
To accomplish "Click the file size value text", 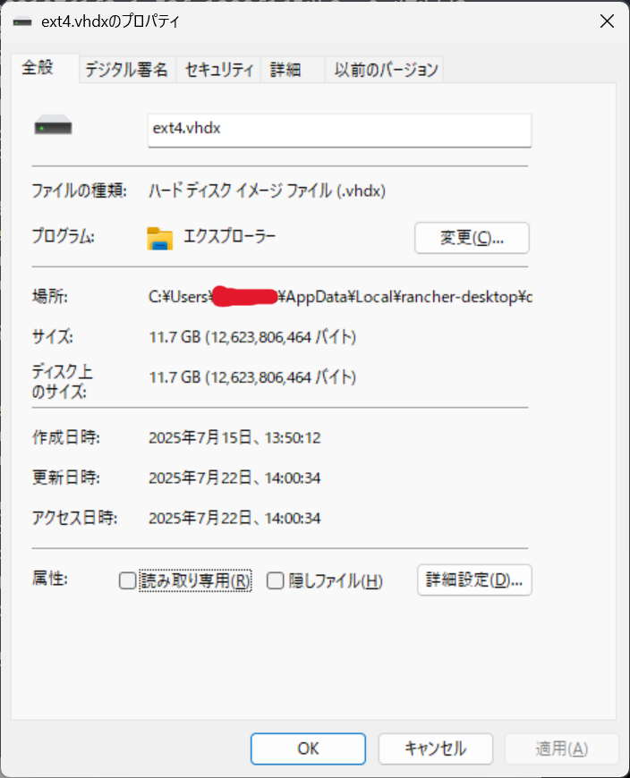I will (x=252, y=337).
